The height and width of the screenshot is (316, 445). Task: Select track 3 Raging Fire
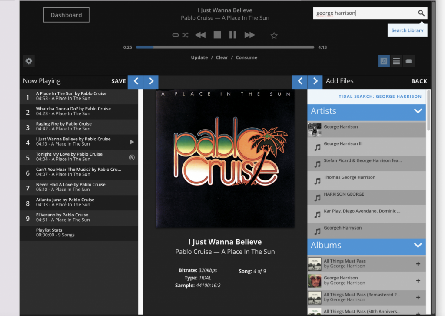tap(79, 127)
